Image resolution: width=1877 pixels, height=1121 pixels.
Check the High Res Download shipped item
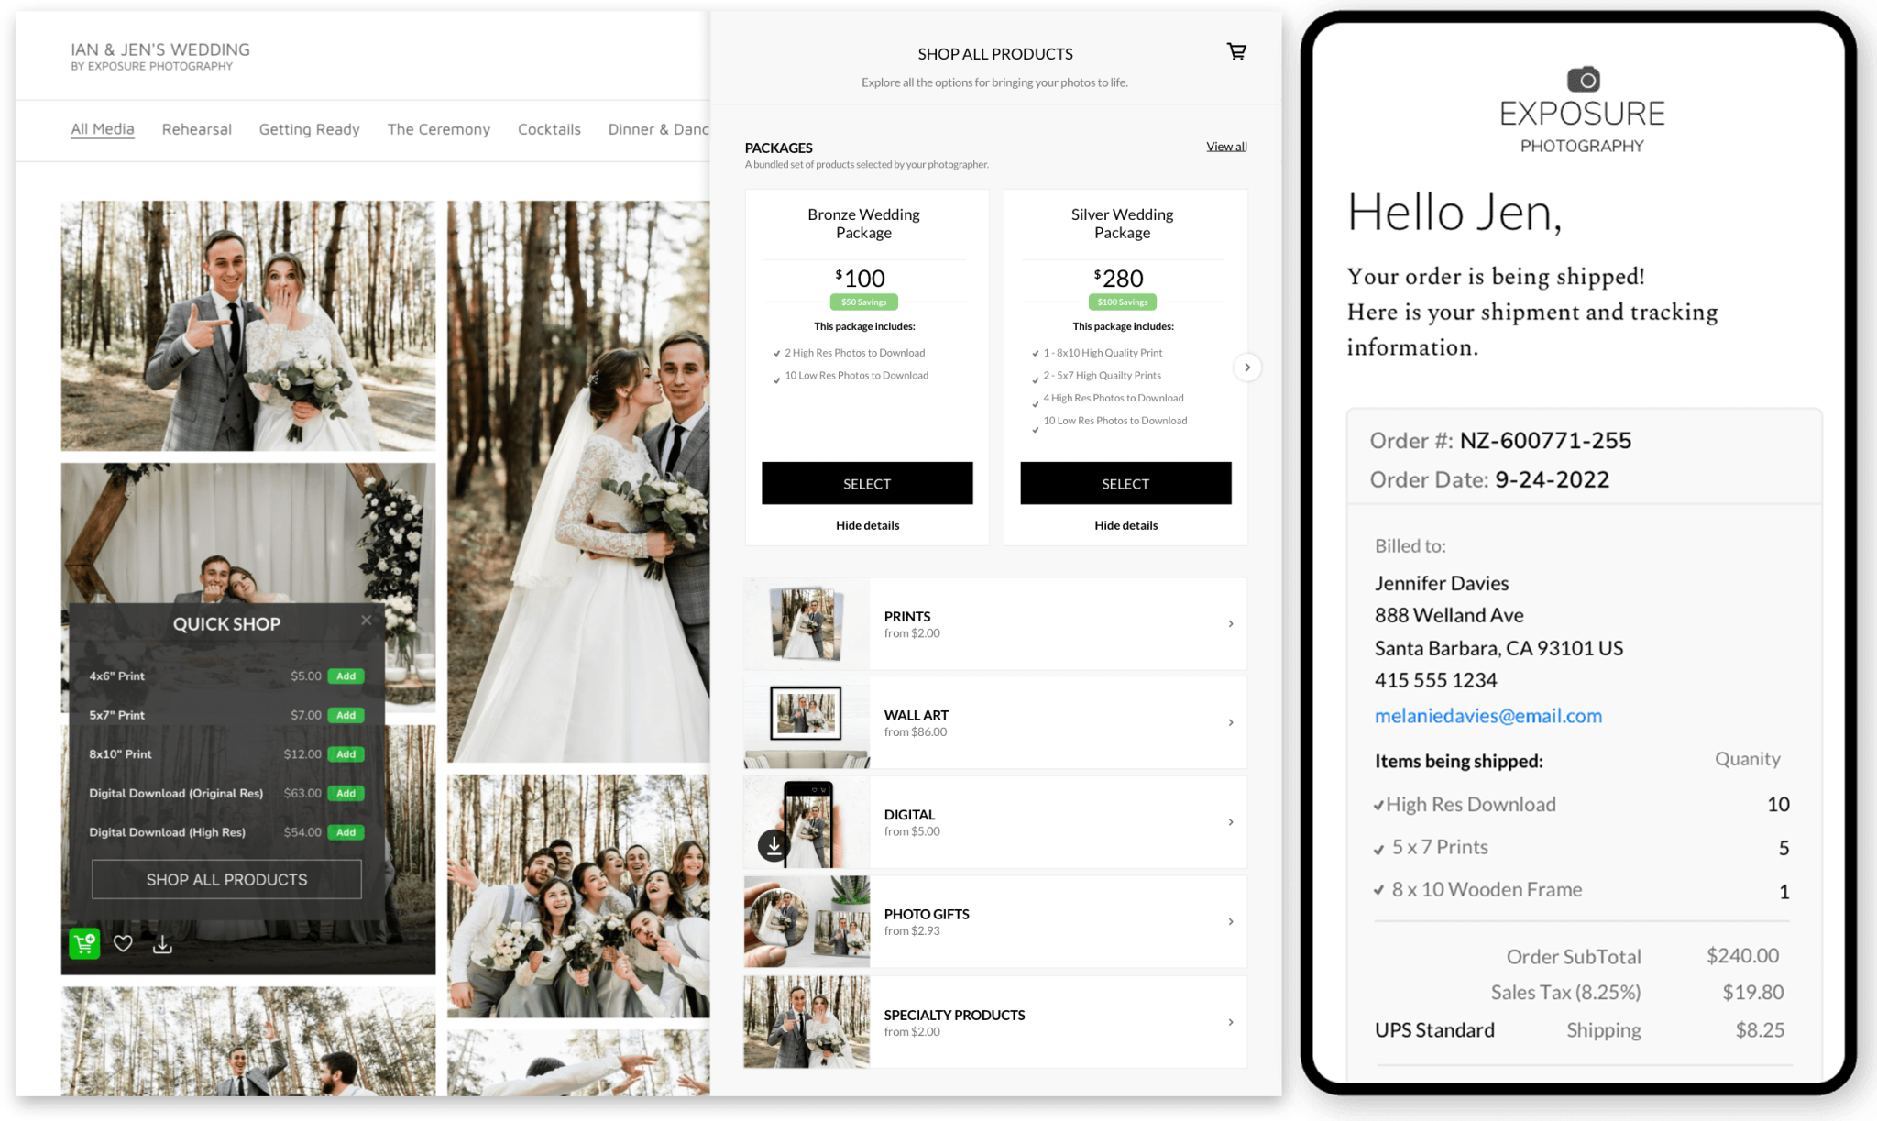[1378, 804]
